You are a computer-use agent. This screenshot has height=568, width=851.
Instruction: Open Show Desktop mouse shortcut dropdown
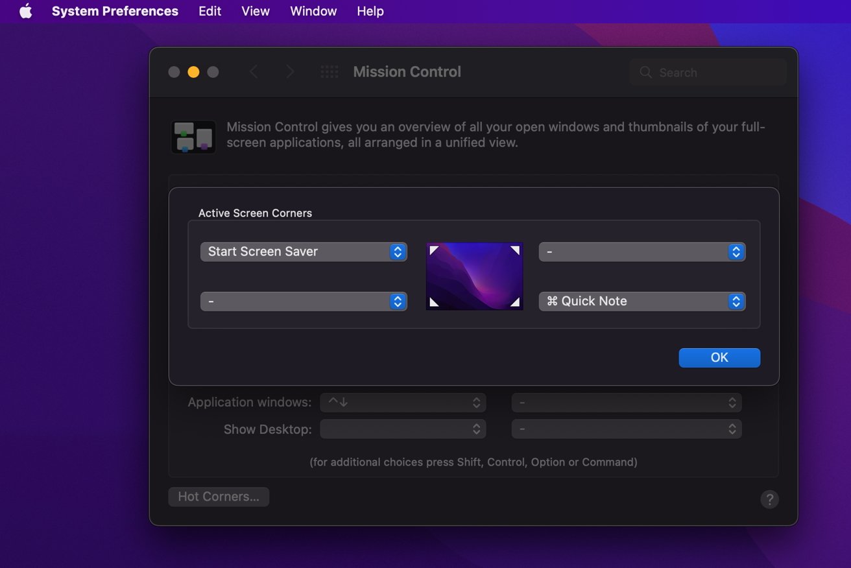(x=627, y=429)
